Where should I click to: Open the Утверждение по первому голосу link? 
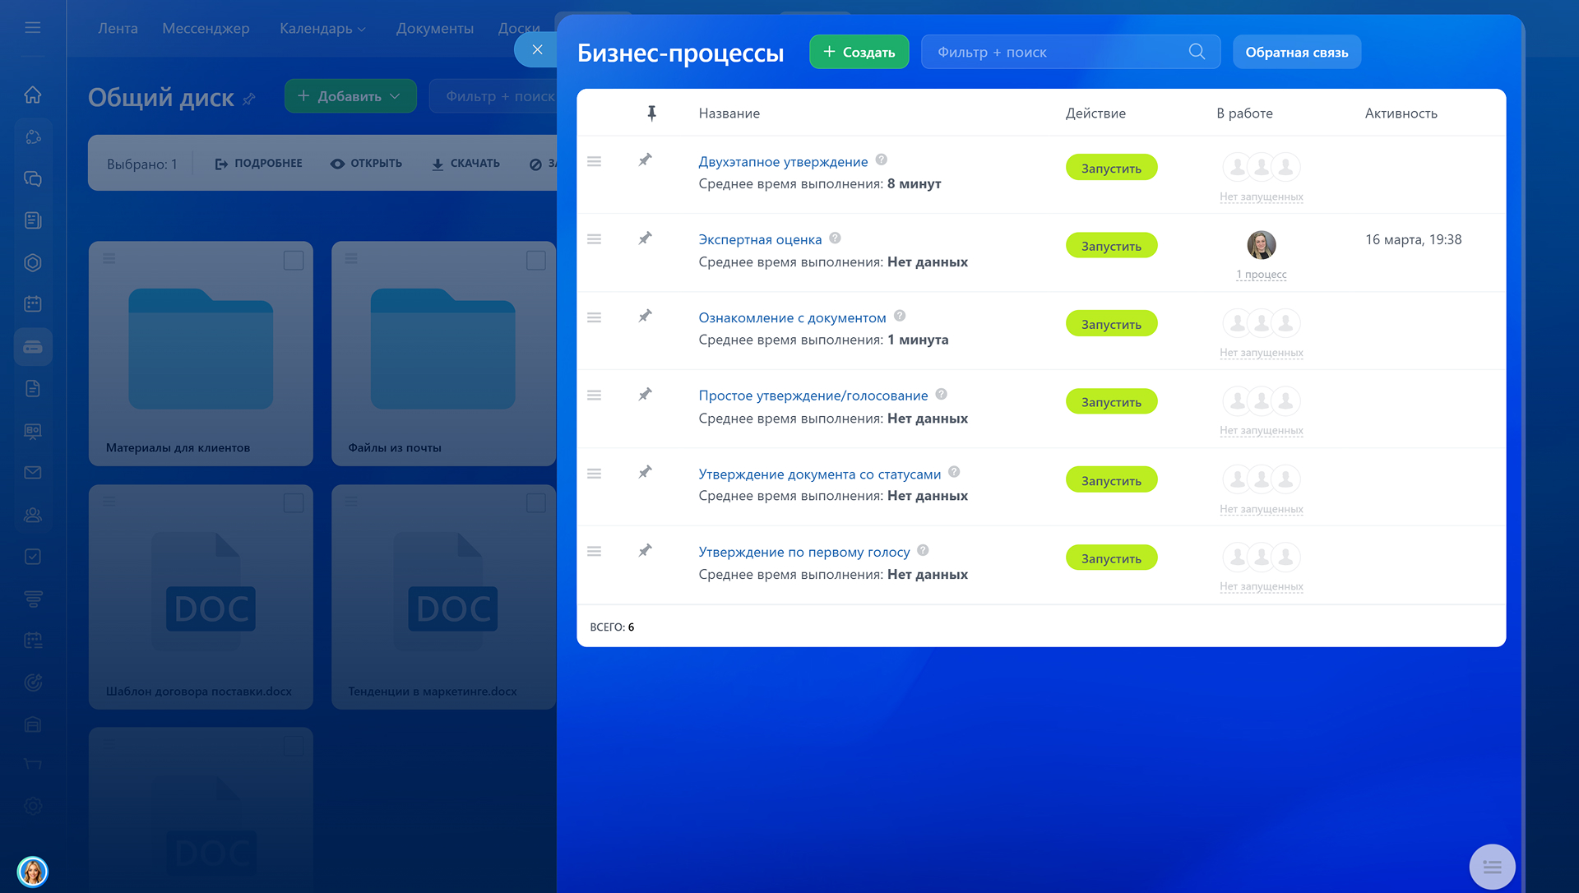803,552
